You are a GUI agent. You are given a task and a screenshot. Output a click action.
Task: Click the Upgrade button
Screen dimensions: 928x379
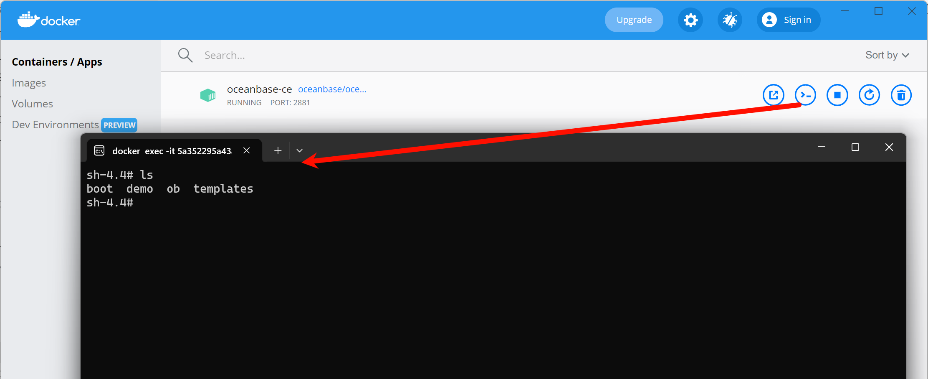click(634, 20)
